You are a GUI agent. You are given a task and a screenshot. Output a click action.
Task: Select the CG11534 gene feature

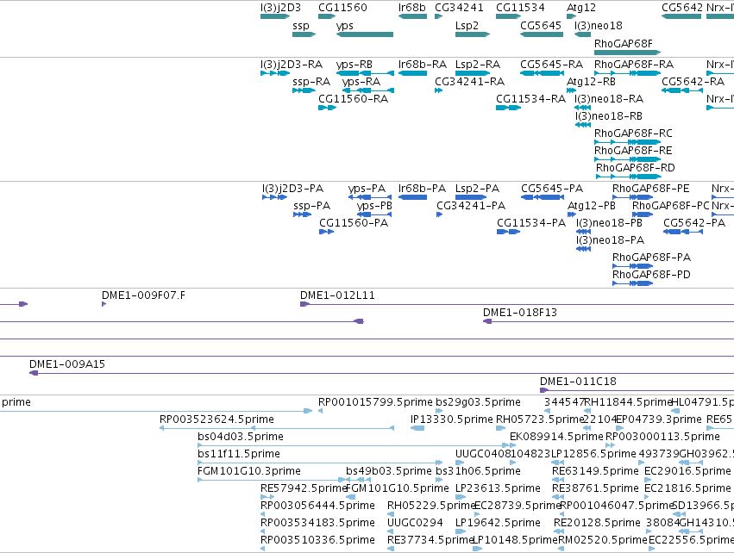click(508, 16)
